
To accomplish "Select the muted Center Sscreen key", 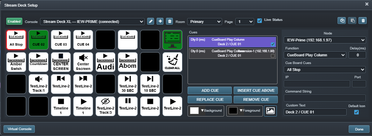I will 83,62.
